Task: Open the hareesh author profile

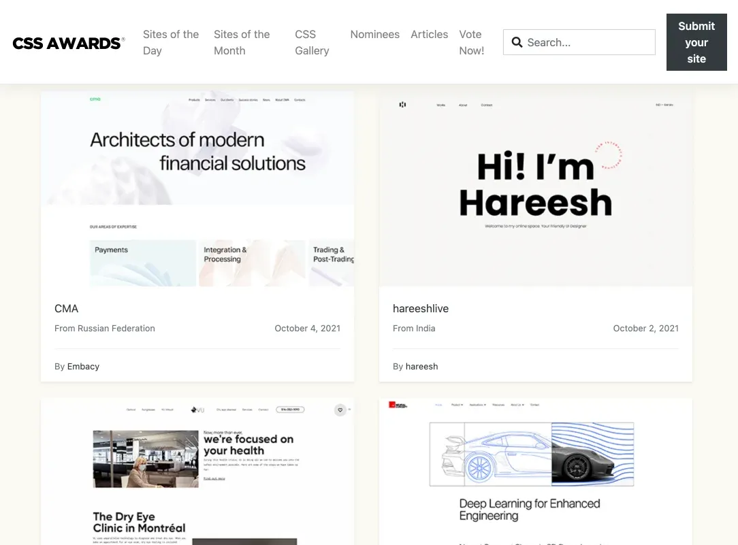Action: (421, 366)
